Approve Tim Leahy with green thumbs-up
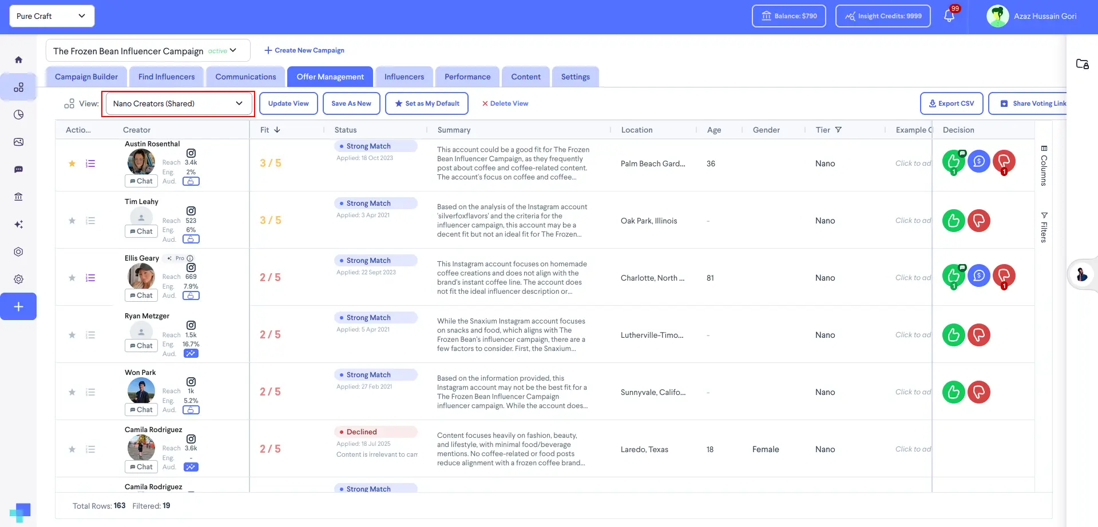 (x=954, y=221)
